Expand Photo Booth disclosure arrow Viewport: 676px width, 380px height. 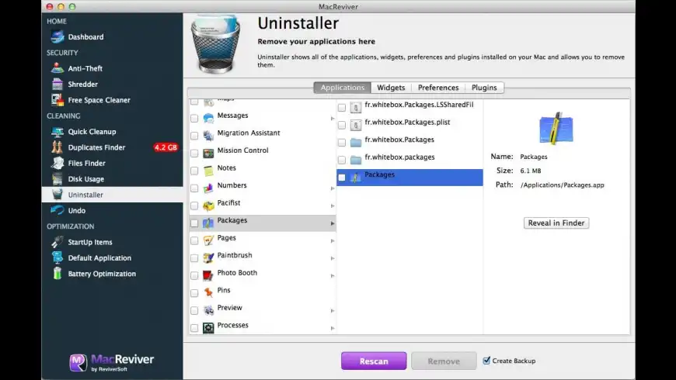point(333,276)
